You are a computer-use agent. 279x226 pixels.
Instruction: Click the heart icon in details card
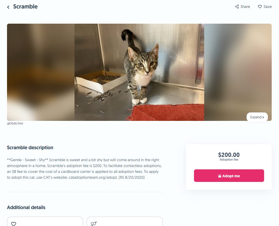pyautogui.click(x=14, y=224)
